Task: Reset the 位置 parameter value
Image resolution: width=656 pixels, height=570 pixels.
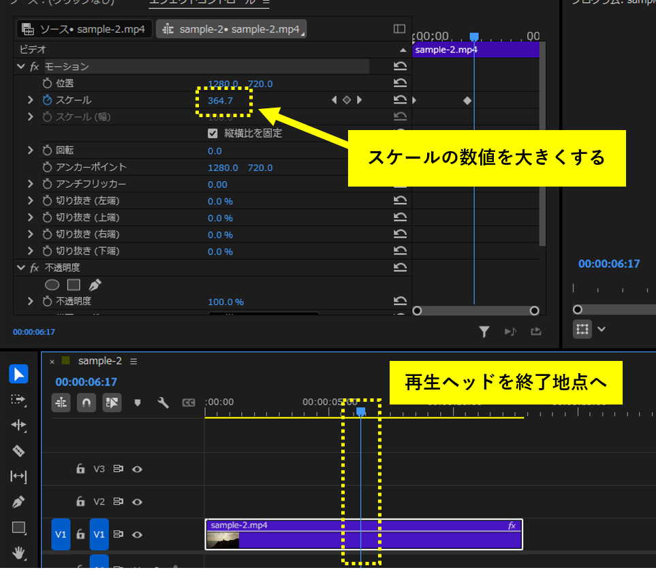Action: tap(401, 83)
